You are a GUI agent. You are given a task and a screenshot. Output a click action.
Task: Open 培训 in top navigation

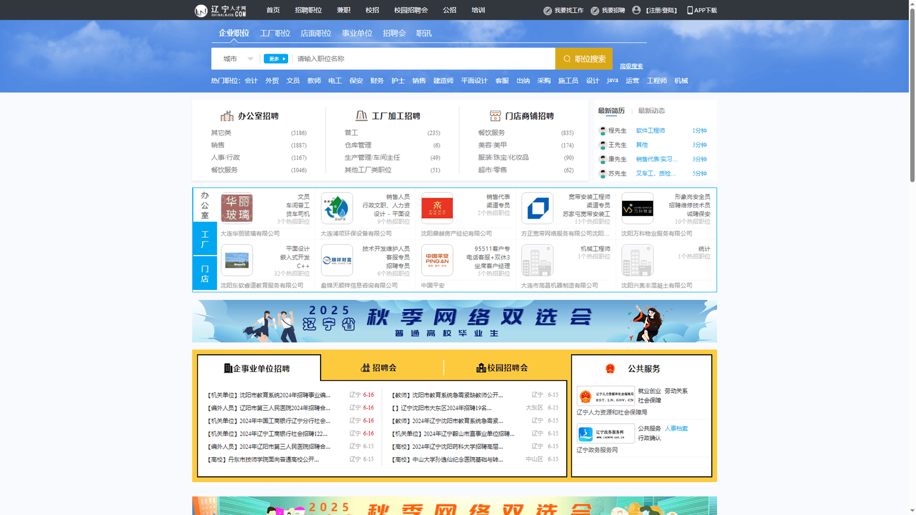478,10
